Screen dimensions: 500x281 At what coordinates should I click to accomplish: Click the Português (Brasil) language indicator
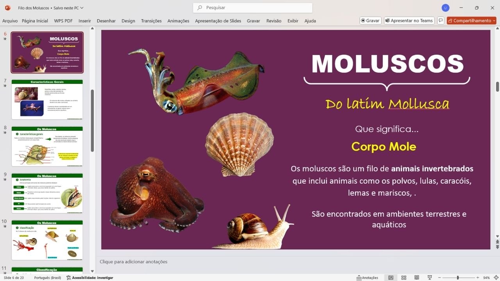[48, 277]
